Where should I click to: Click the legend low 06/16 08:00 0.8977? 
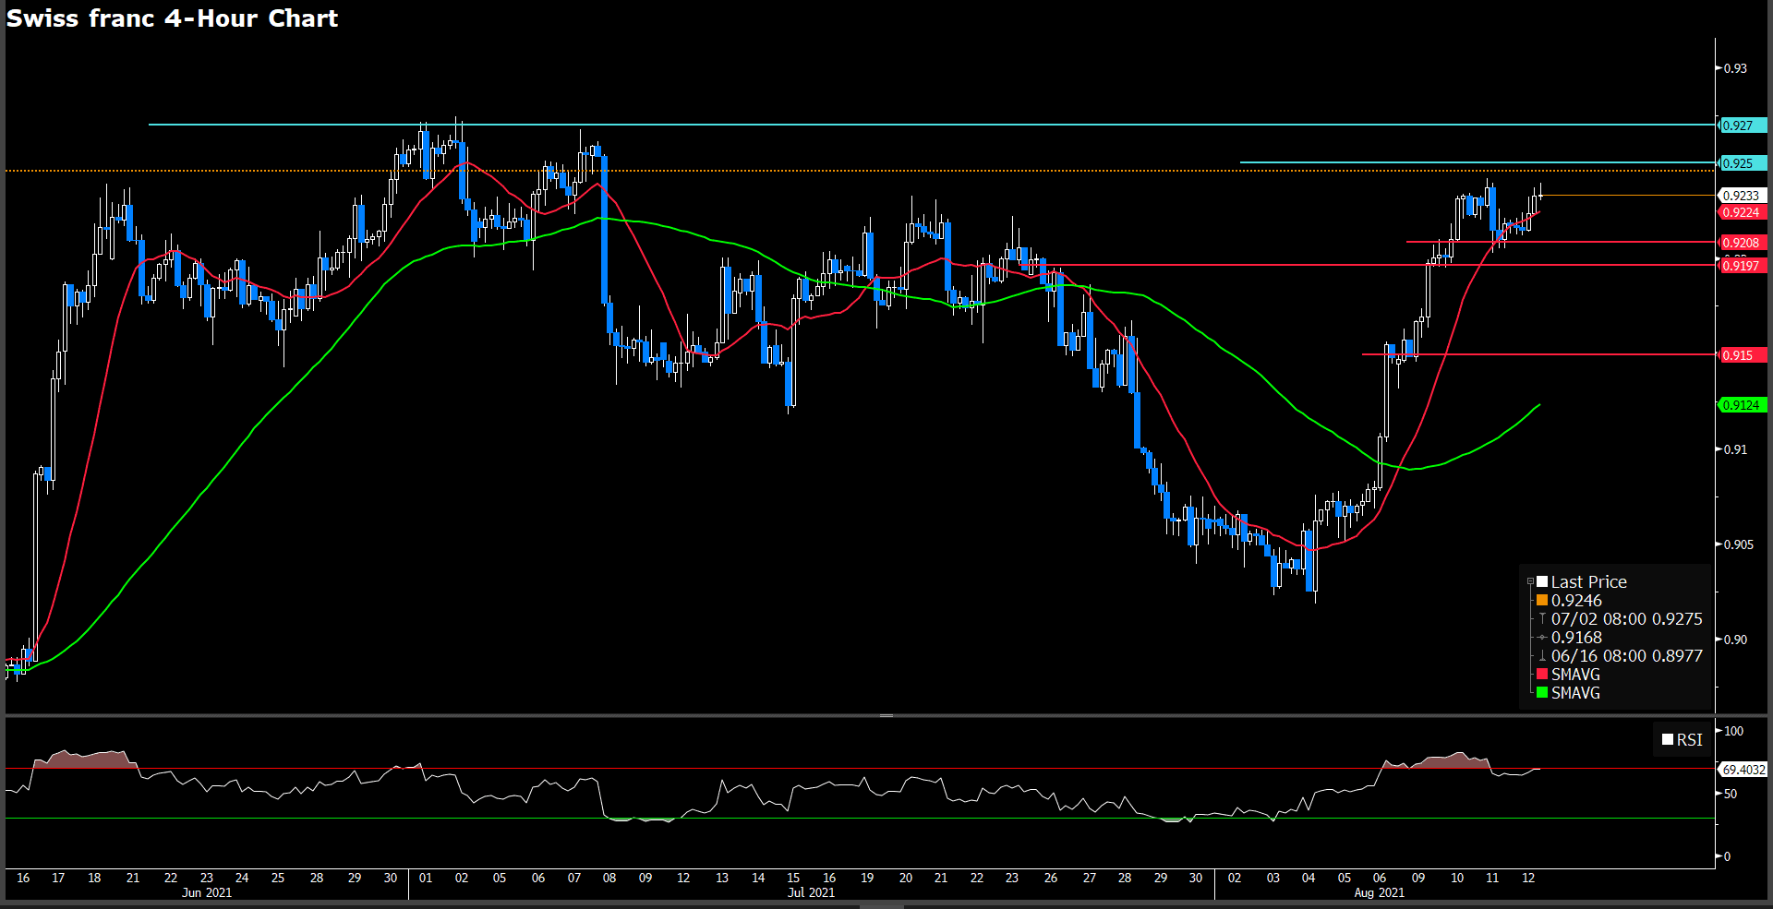[x=1626, y=656]
